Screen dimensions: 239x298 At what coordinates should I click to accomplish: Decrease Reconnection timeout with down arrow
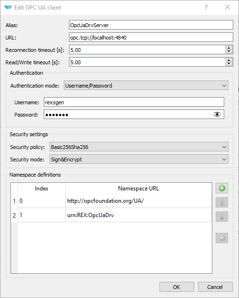pos(229,51)
